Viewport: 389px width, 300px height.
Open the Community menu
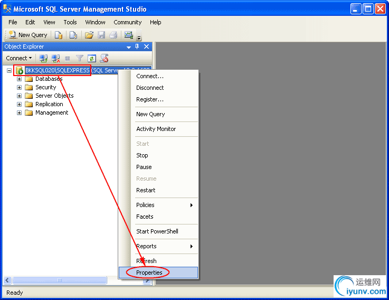pos(128,22)
